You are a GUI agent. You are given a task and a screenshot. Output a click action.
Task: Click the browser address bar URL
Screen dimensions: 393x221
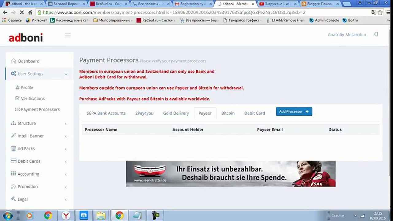tap(174, 13)
